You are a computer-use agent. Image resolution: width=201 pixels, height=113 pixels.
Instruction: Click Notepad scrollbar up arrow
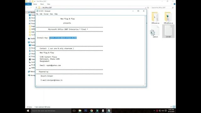pos(145,16)
